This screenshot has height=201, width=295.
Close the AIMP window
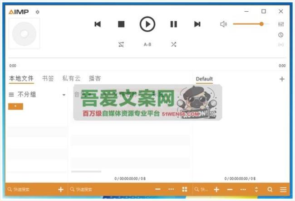pos(280,11)
